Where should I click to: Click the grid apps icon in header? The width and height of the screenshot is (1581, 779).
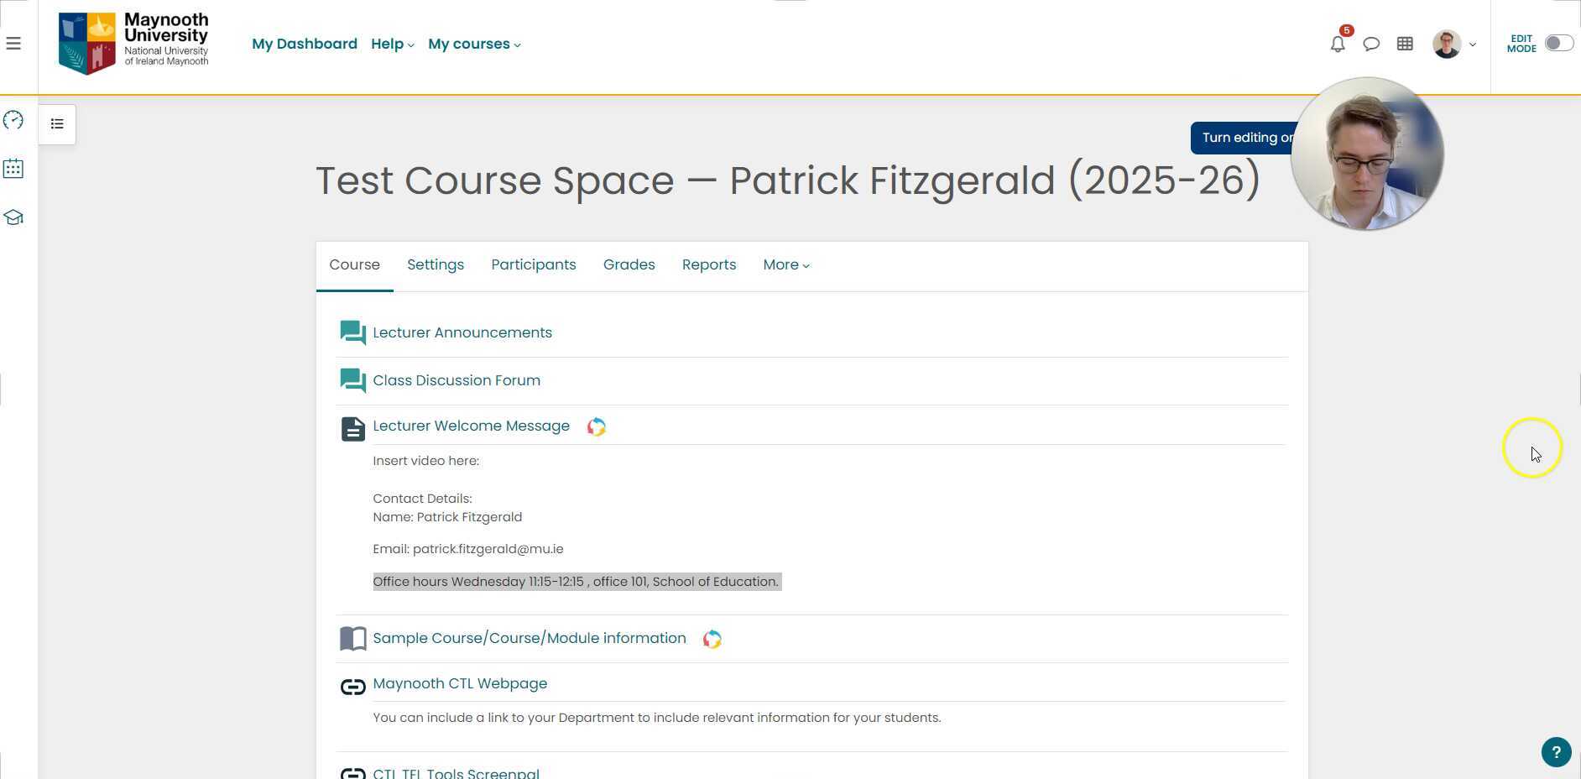[1405, 44]
